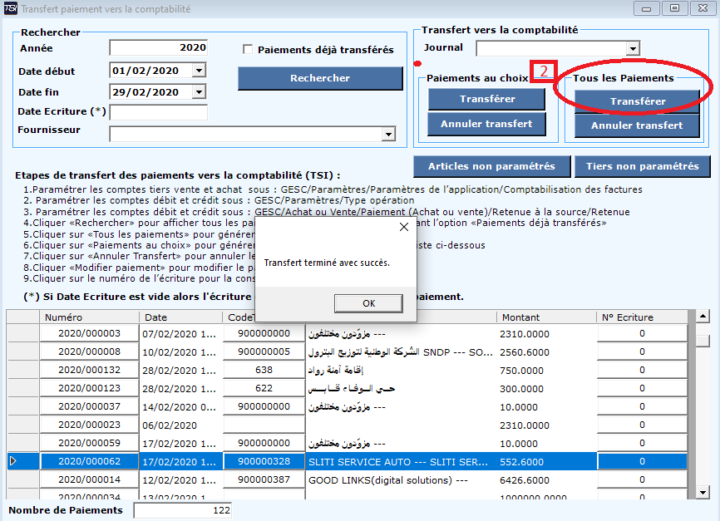720x521 pixels.
Task: Click Annuler transfert under Paiements au choix
Action: point(486,124)
